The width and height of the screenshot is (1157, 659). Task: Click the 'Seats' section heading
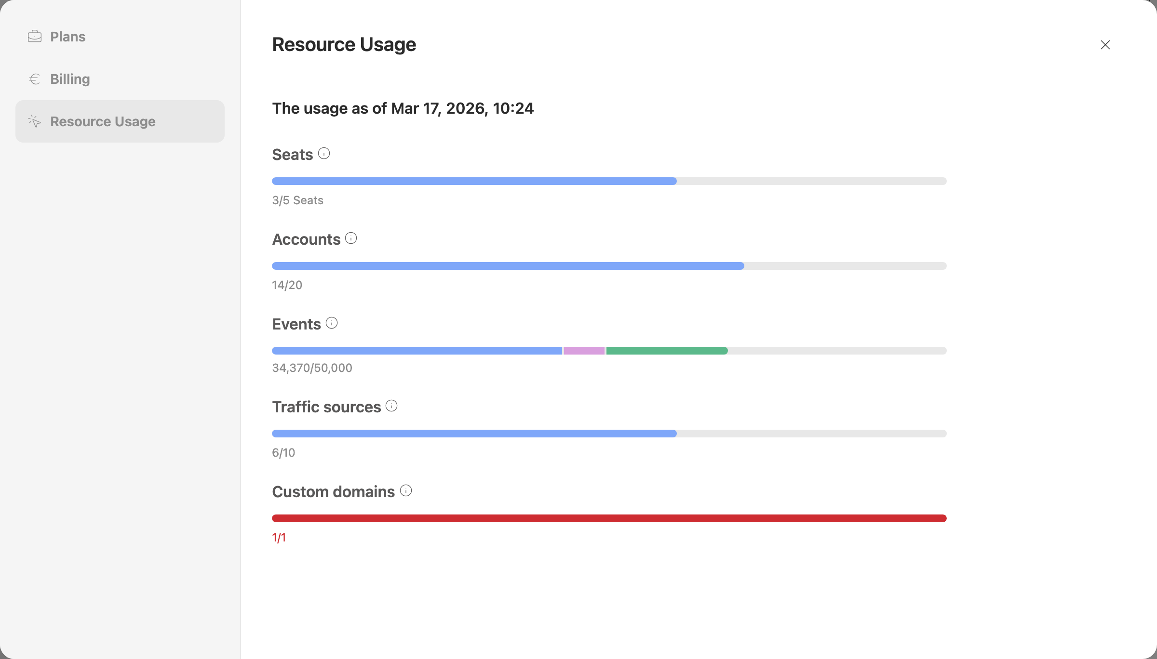[293, 155]
